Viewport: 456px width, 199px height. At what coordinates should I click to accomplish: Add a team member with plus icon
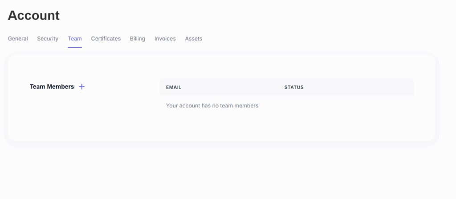coord(82,87)
